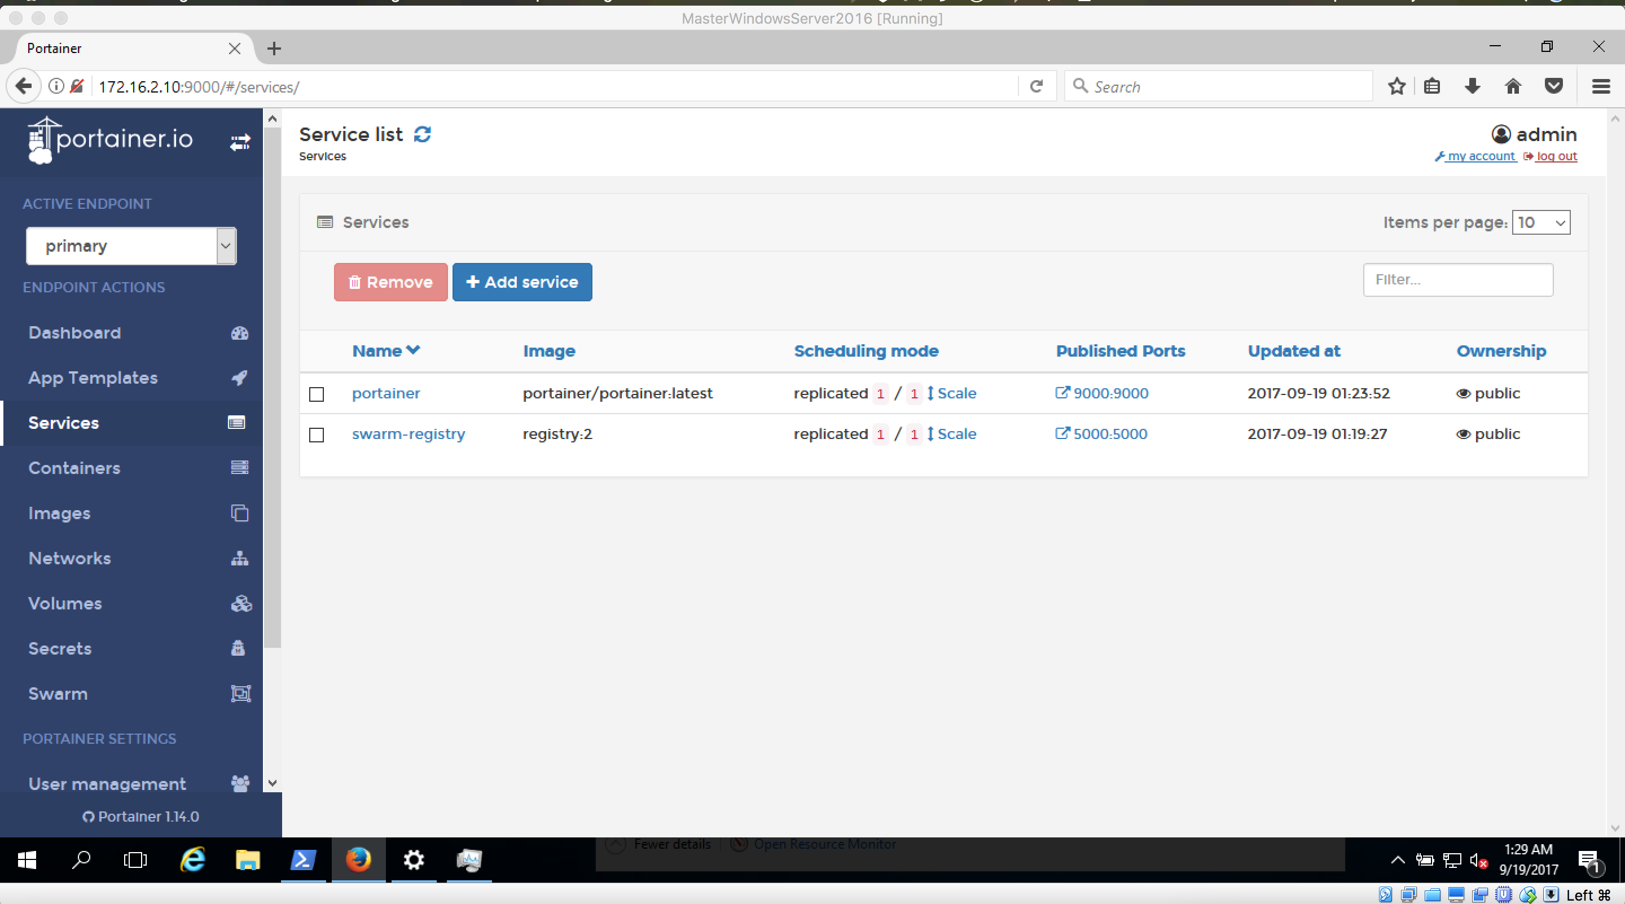This screenshot has height=904, width=1625.
Task: Open the swarm-registry service link
Action: pos(408,433)
